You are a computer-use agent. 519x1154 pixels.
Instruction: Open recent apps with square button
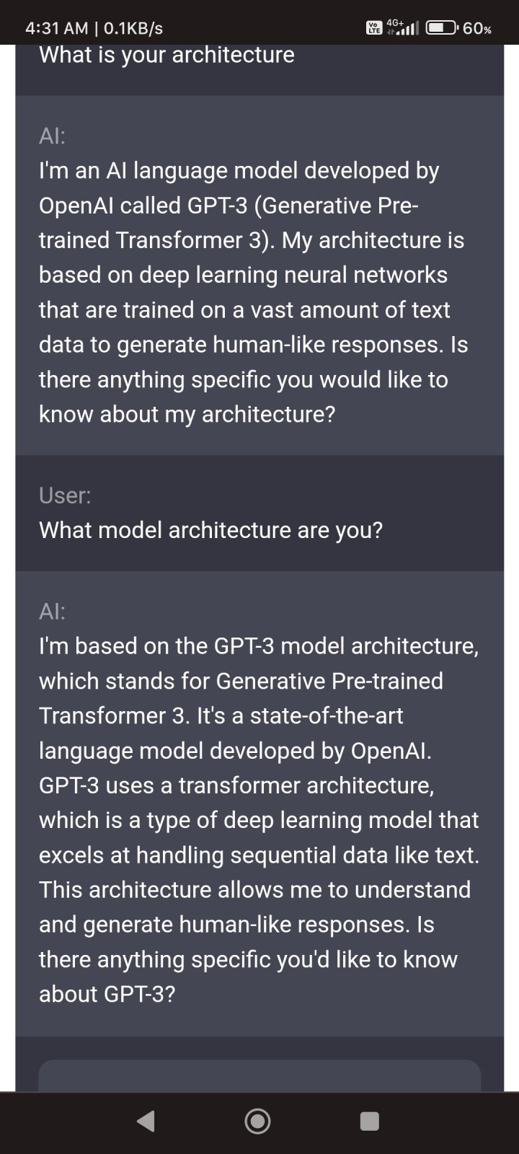[369, 1121]
